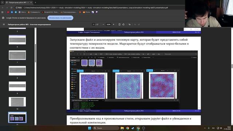Open the Кинопоиск bookmark
The image size is (233, 131).
[x=50, y=12]
